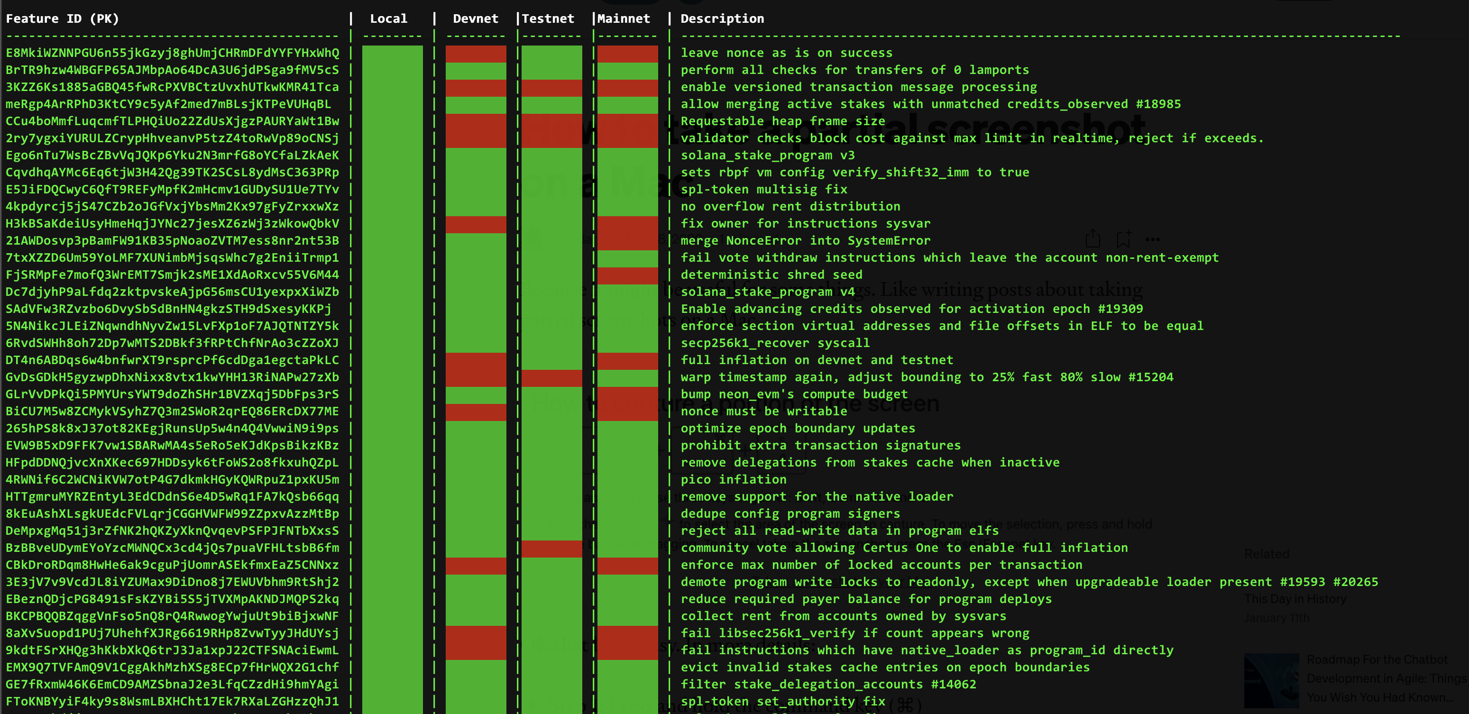The height and width of the screenshot is (714, 1469).
Task: Click description 'perform all checks for transfers of 0 lamports'
Action: tap(855, 70)
